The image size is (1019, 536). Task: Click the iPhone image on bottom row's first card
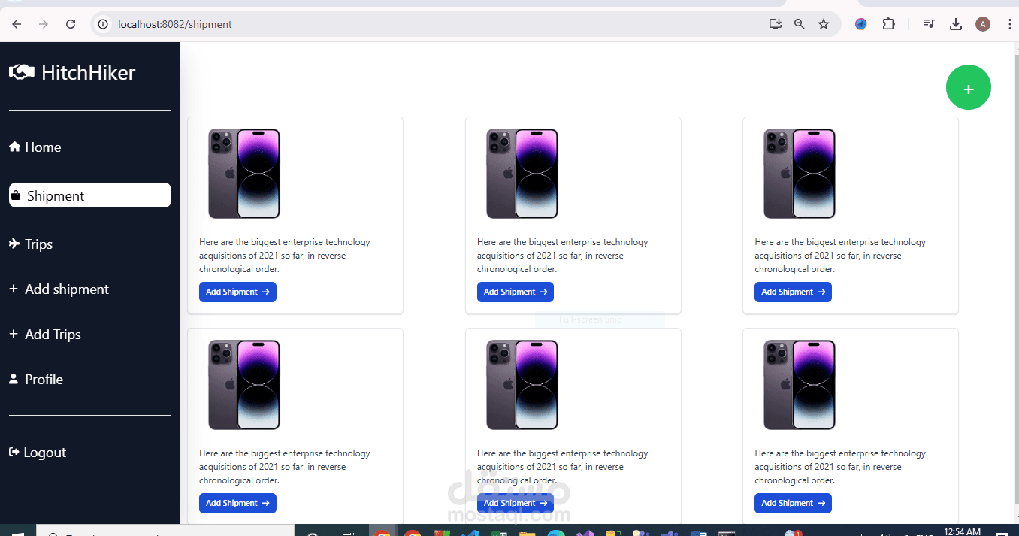point(244,385)
